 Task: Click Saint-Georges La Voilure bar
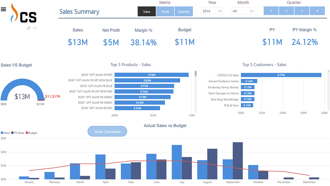[x=248, y=93]
